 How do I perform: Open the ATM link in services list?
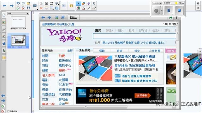pos(62,75)
